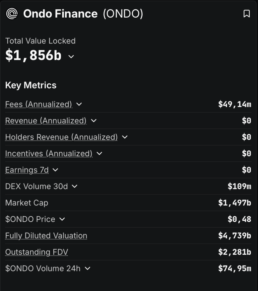The image size is (258, 291).
Task: Bookmark Ondo Finance with the bookmark icon
Action: pos(247,14)
